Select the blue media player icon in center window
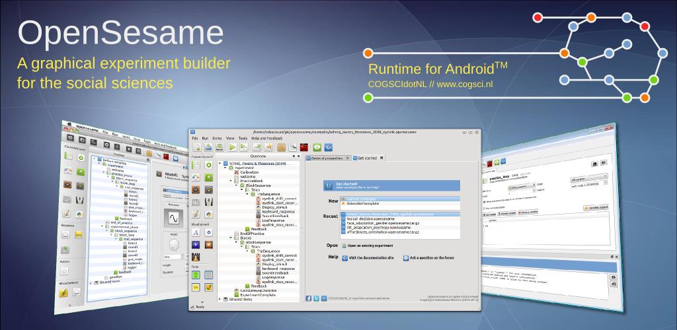The image size is (677, 330). point(196,245)
